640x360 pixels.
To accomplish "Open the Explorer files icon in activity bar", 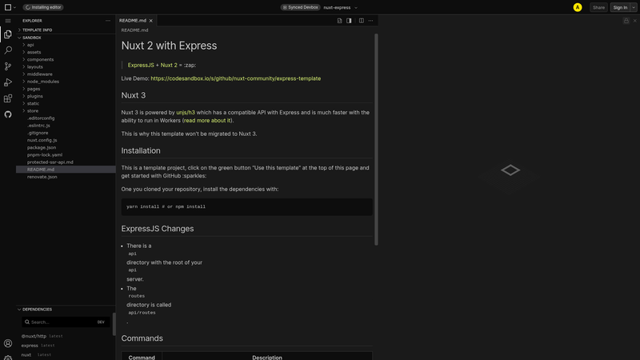I will [x=8, y=34].
